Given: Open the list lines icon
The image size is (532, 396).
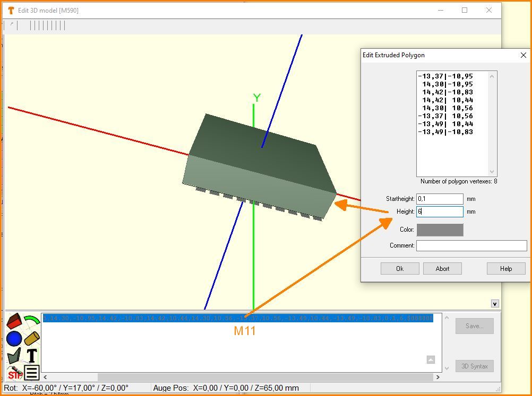Looking at the screenshot, I should [x=32, y=373].
